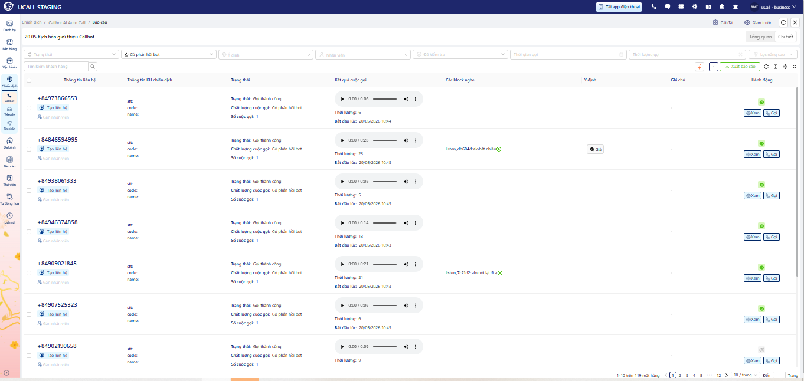804x381 pixels.
Task: Click audio seek slider for +84846594995 call
Action: (385, 140)
